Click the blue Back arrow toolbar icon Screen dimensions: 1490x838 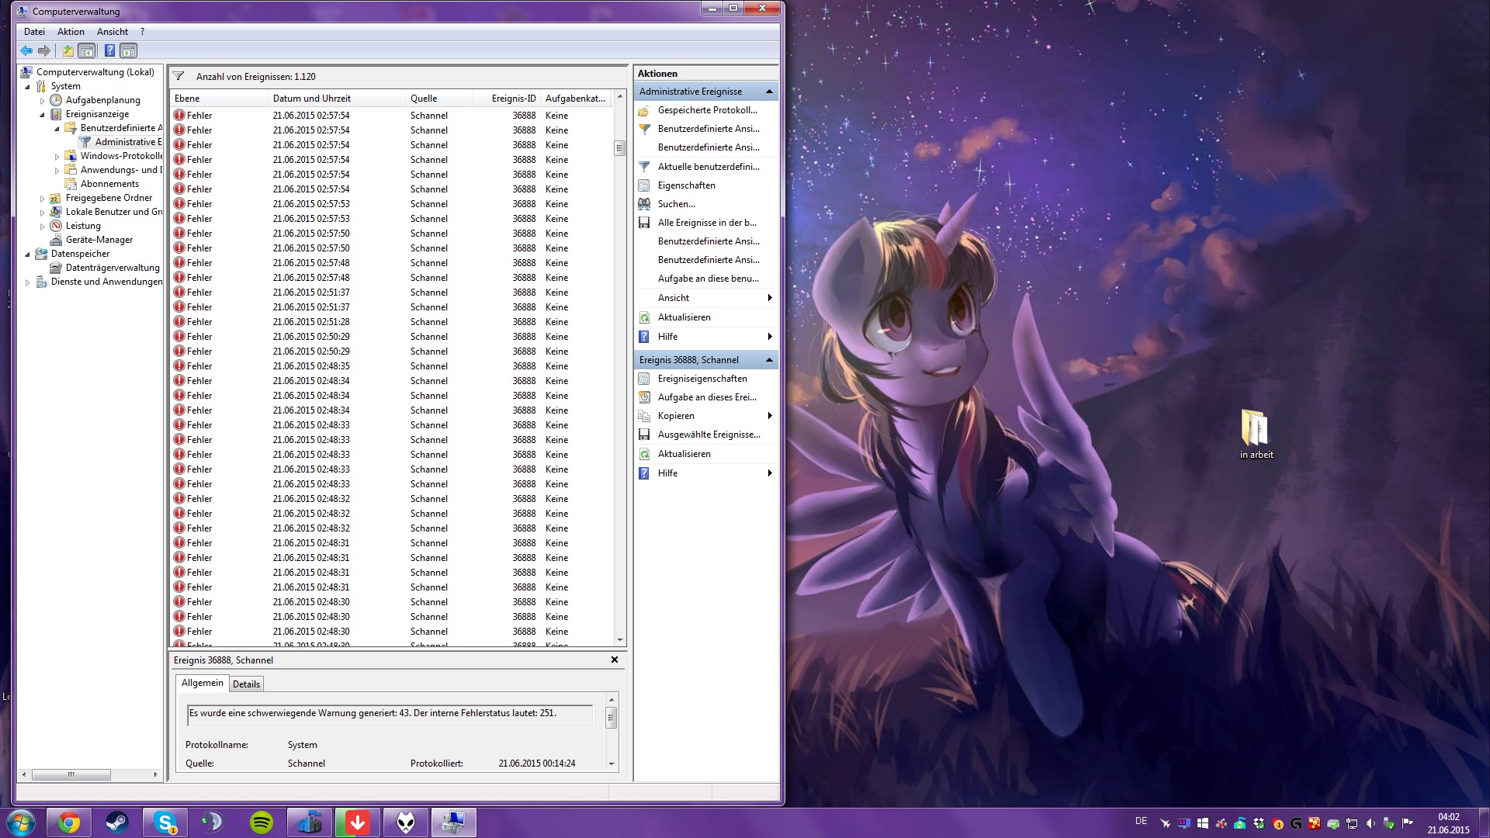pos(26,51)
